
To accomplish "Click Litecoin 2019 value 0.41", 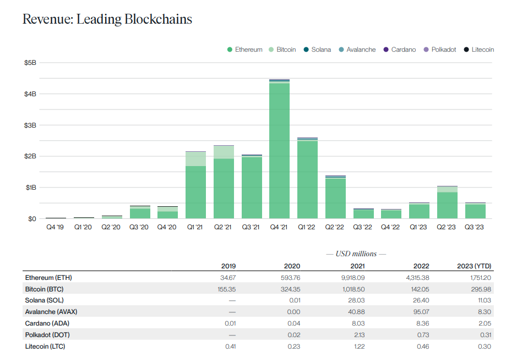I will coord(230,346).
